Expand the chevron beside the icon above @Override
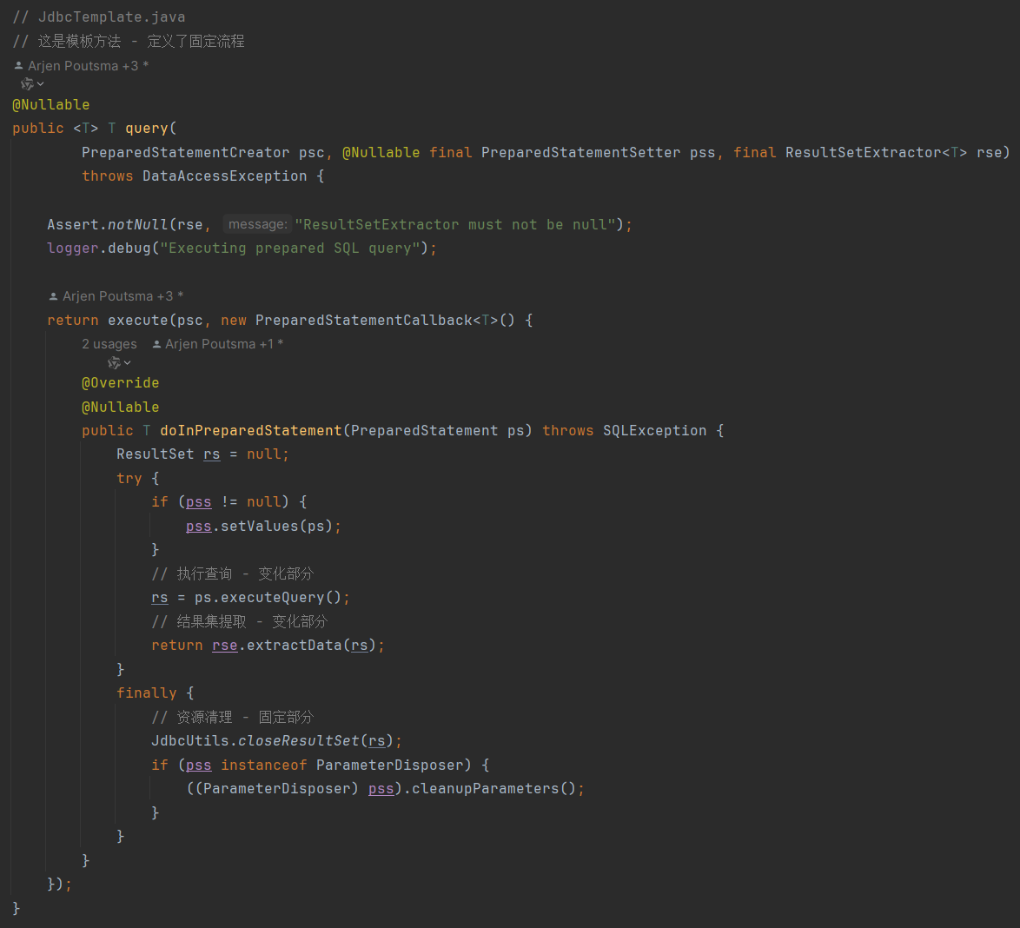 pos(127,362)
